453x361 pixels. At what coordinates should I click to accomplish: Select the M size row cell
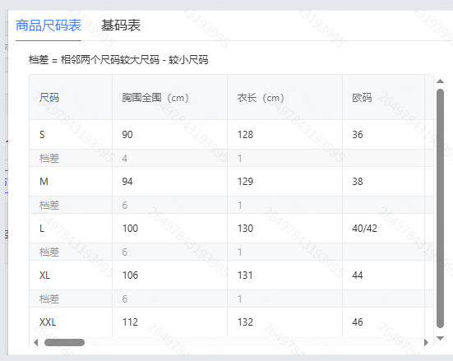(71, 182)
